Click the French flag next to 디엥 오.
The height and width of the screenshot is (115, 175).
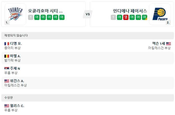[x=7, y=44]
